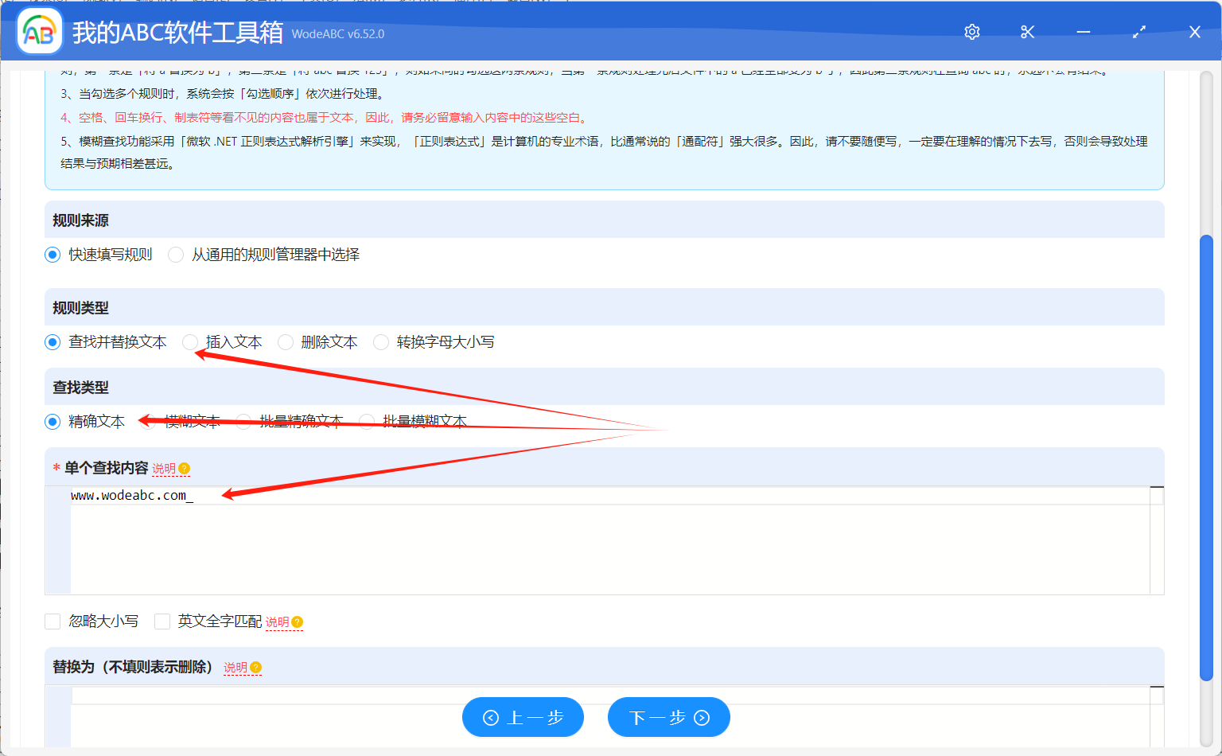
Task: Select 插入文本 rule type
Action: click(190, 342)
